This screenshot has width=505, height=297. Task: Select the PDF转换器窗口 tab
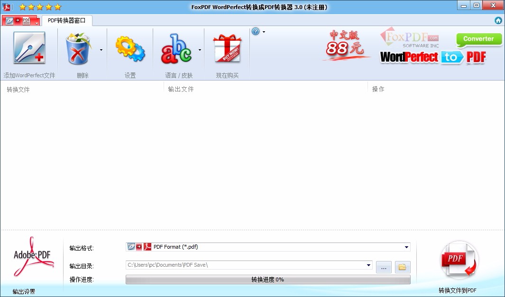point(67,20)
